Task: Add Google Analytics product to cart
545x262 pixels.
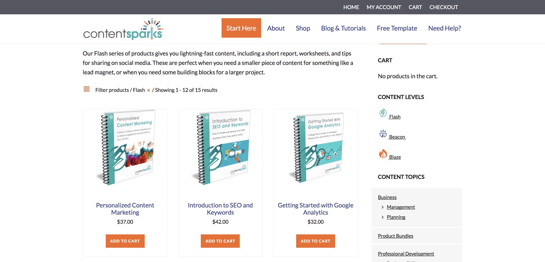Action: [x=315, y=241]
